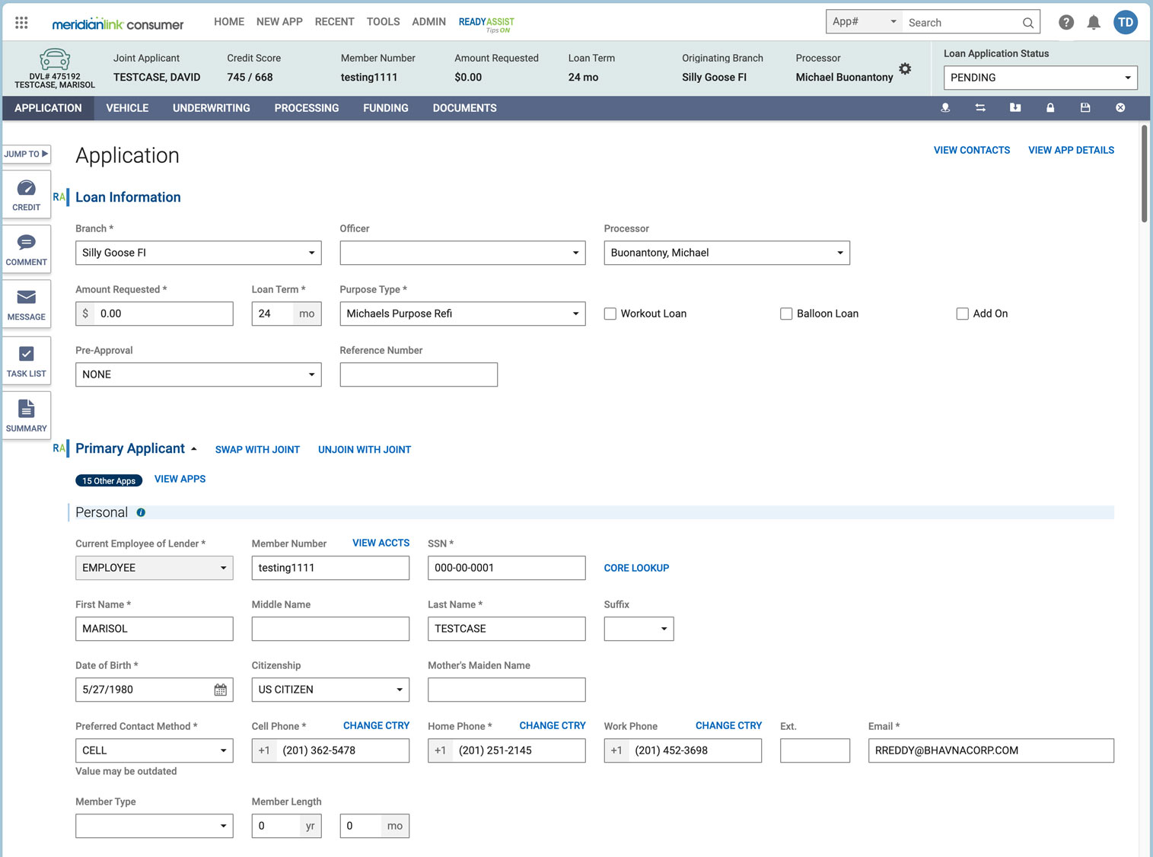Image resolution: width=1153 pixels, height=857 pixels.
Task: Save the application using the floppy disk icon
Action: tap(1085, 107)
